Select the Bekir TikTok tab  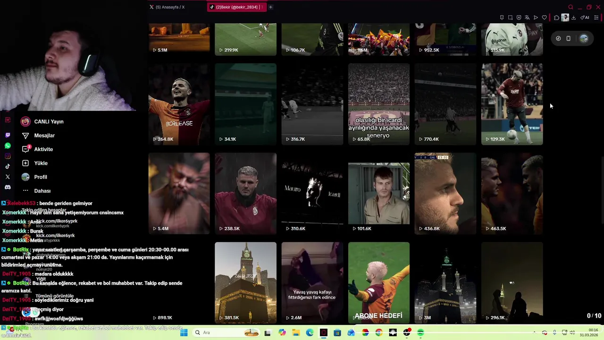coord(236,7)
